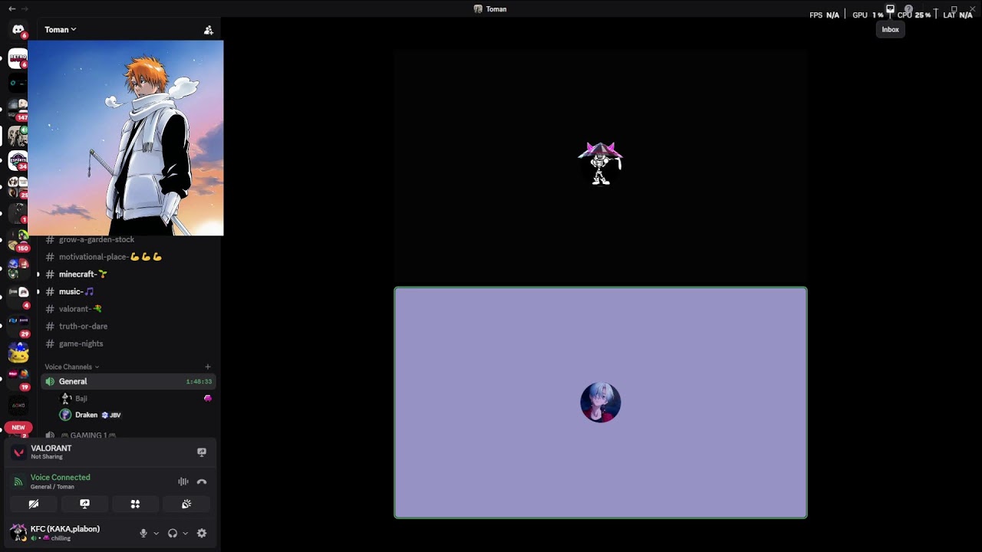The width and height of the screenshot is (982, 552).
Task: Click Draken's round avatar in tile
Action: click(x=601, y=402)
